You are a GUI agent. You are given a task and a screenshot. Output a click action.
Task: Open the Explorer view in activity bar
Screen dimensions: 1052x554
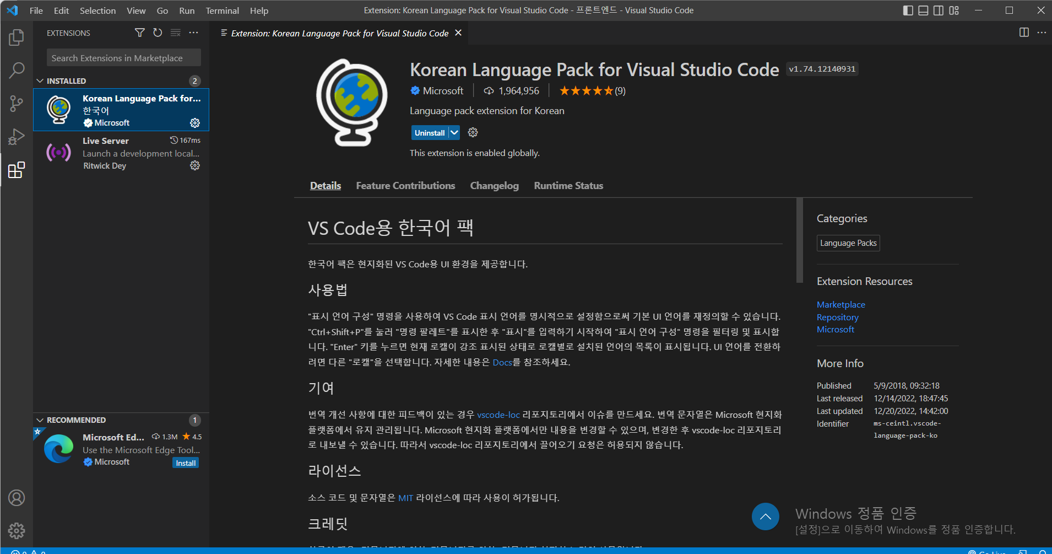pyautogui.click(x=17, y=37)
